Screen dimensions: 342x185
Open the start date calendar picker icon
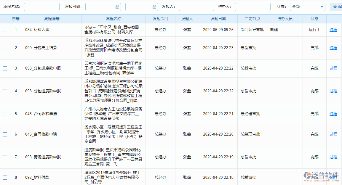(x=117, y=7)
